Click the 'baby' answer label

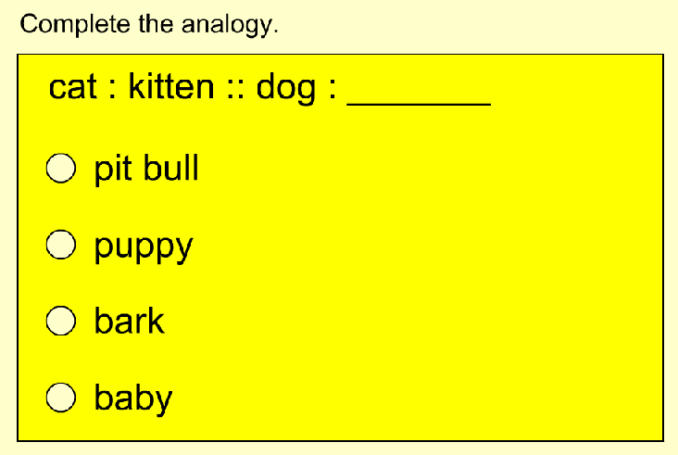pos(133,398)
